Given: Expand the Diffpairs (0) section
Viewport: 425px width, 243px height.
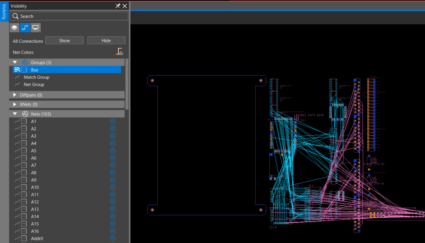Looking at the screenshot, I should coord(15,95).
